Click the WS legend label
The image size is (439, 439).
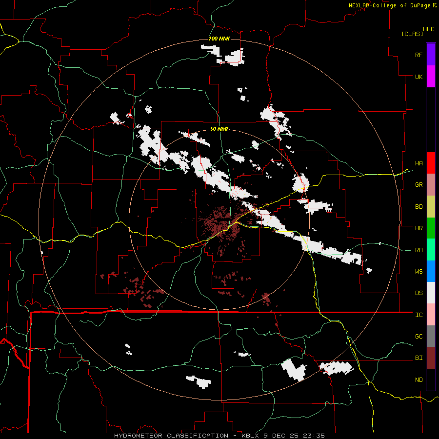tap(419, 272)
